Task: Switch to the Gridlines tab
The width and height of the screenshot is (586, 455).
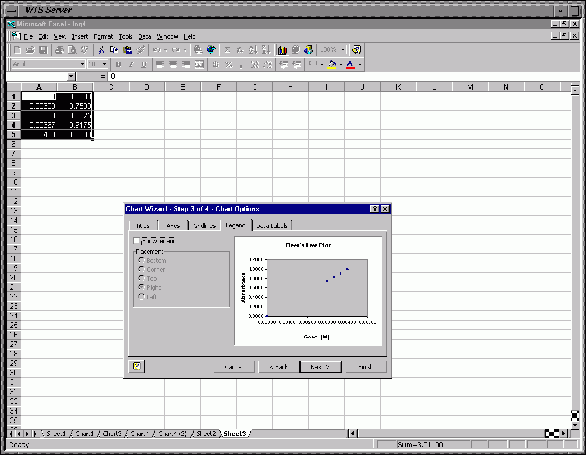Action: (x=204, y=226)
